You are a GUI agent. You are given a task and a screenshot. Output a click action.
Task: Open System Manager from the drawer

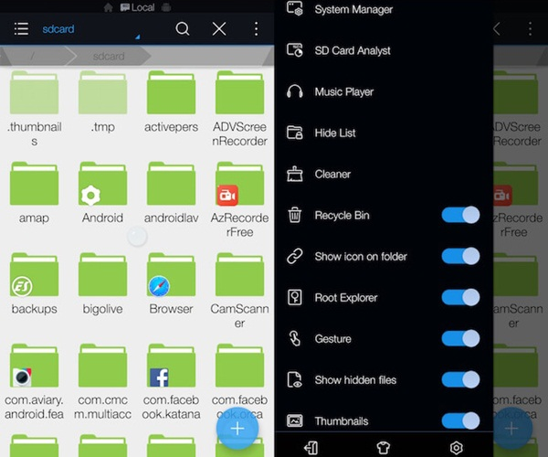pyautogui.click(x=384, y=9)
